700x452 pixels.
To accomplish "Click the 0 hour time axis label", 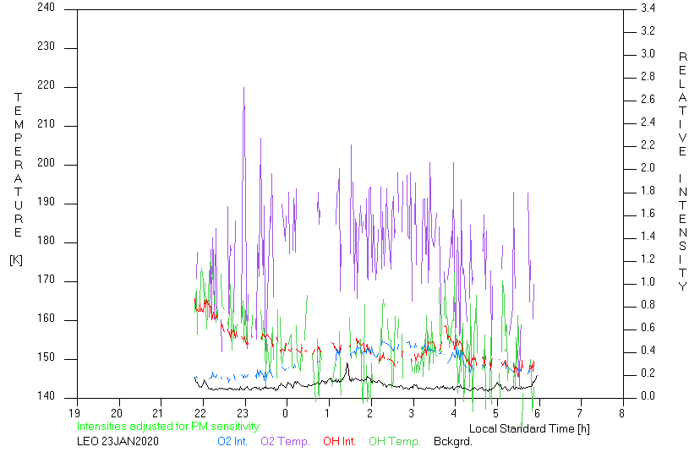I will coord(285,414).
